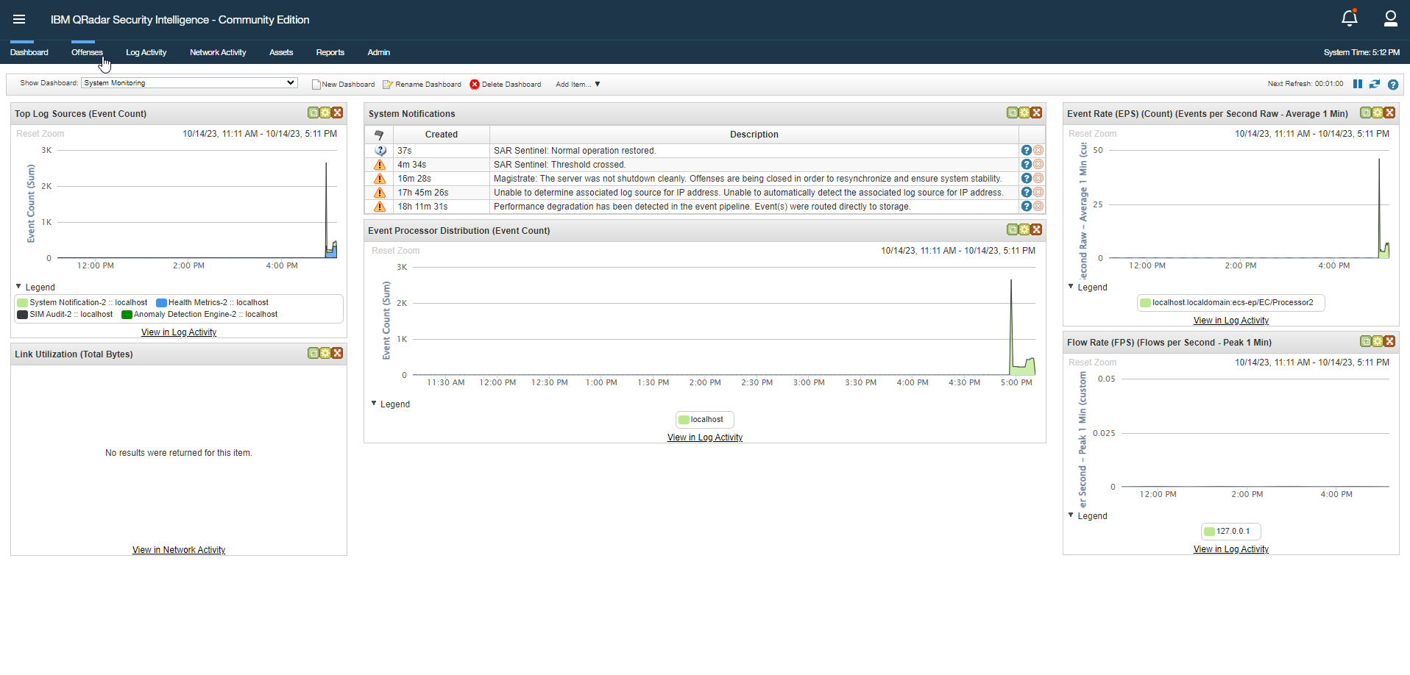
Task: Dismiss 'SAR Sentinel: Threshold crossed' notification
Action: coord(1038,164)
